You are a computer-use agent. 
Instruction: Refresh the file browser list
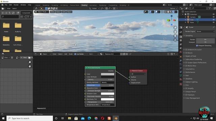[13, 13]
